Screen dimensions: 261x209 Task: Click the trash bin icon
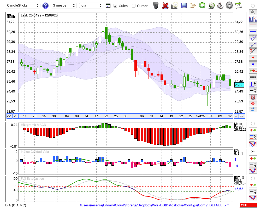click(156, 5)
